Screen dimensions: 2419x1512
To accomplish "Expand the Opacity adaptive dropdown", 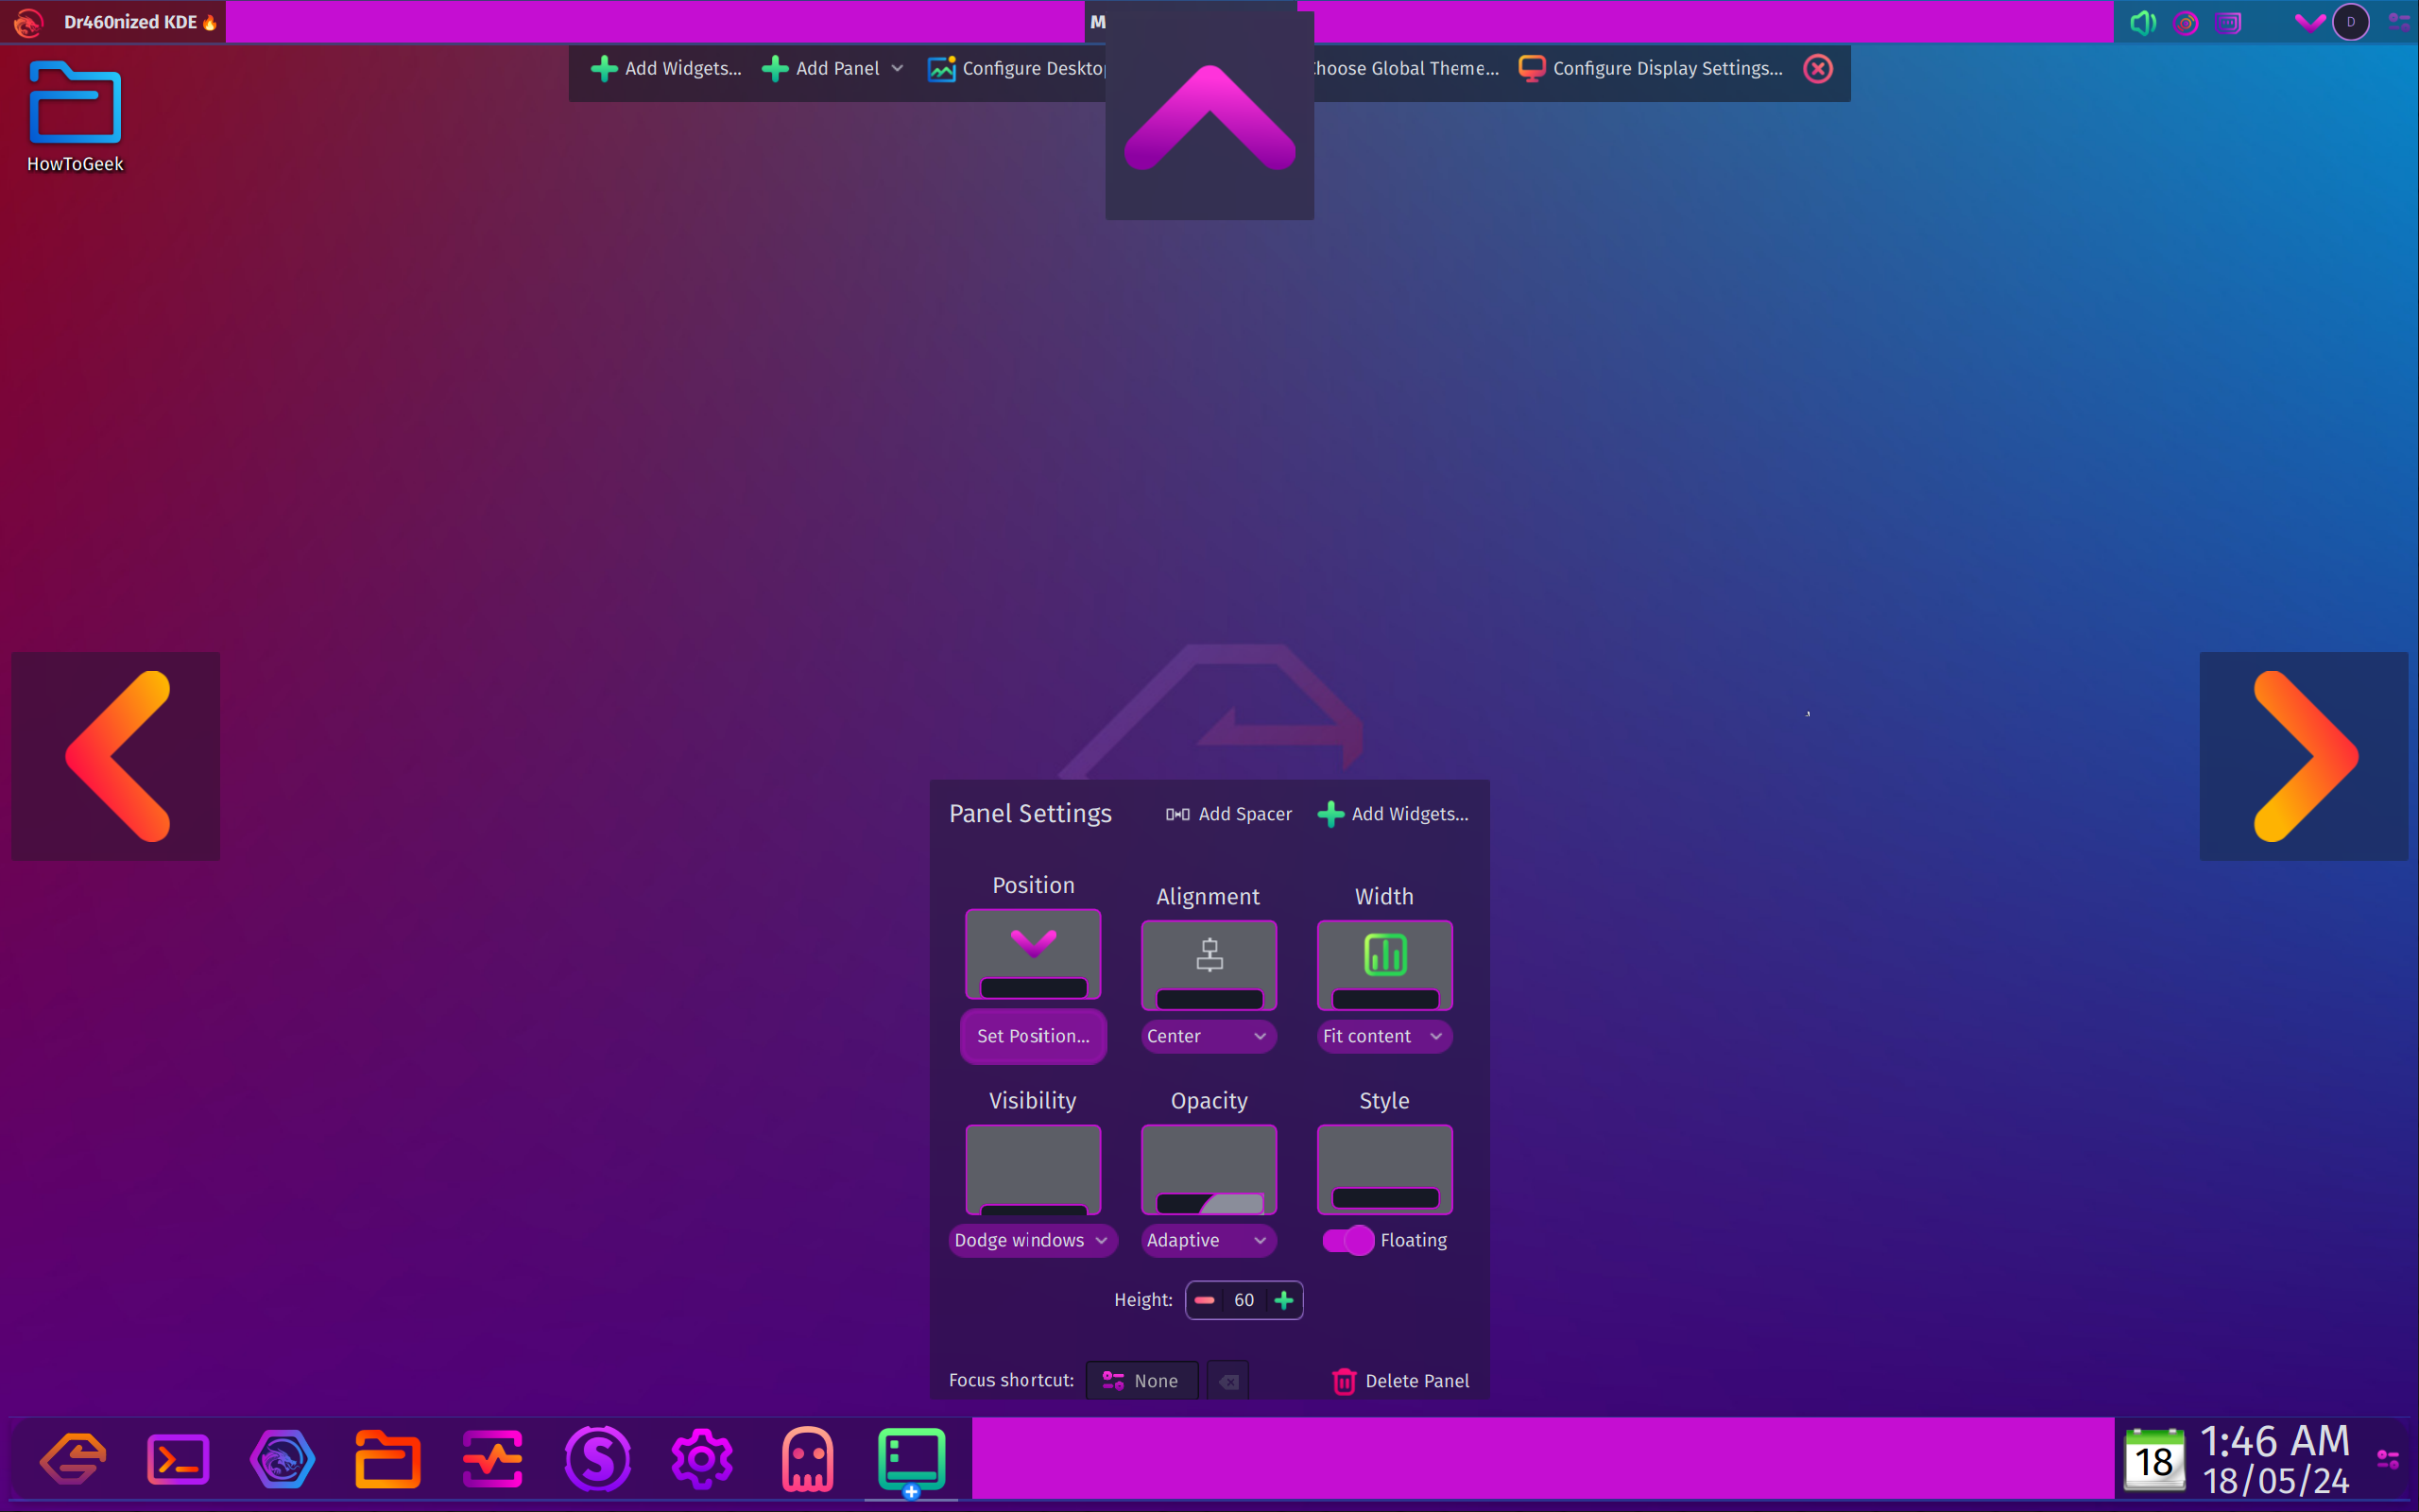I will pos(1209,1239).
